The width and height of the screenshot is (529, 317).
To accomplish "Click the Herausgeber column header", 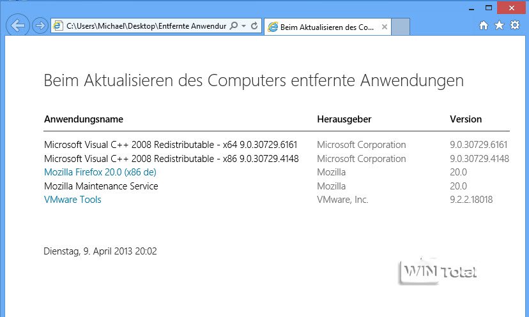I will (344, 119).
